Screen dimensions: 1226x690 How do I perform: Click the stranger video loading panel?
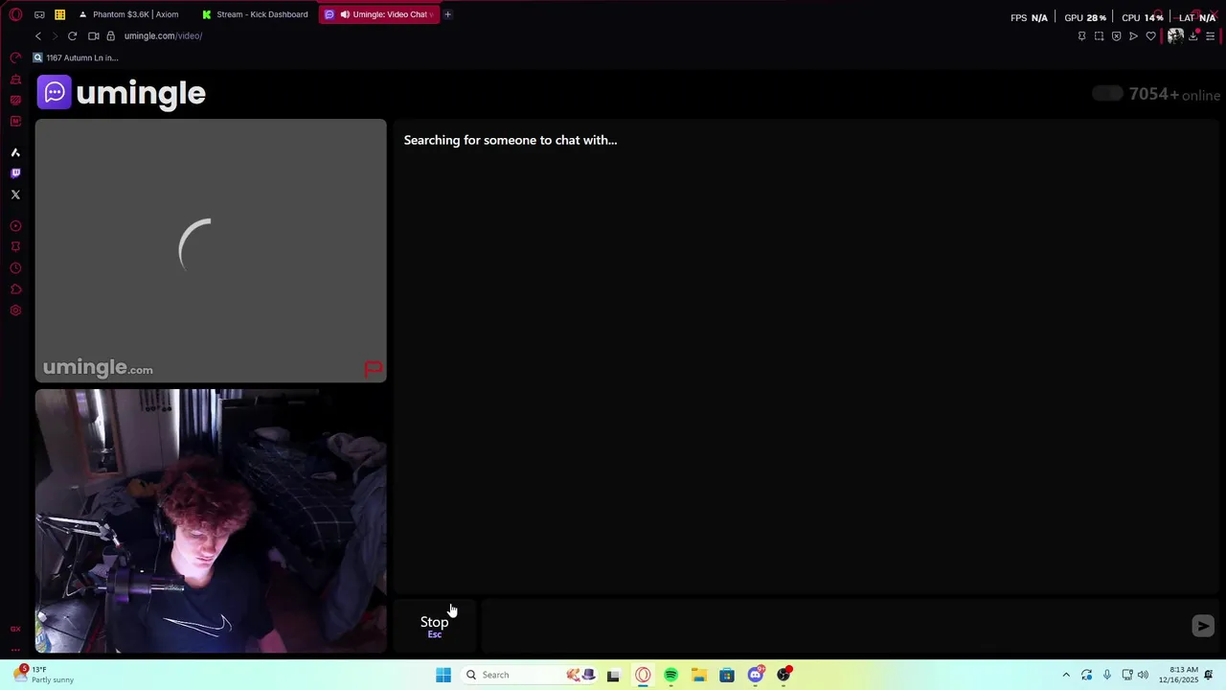(x=211, y=250)
